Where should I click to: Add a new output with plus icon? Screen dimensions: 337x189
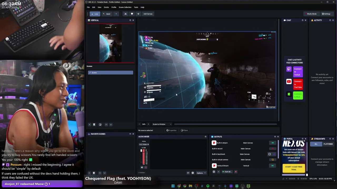(218, 172)
